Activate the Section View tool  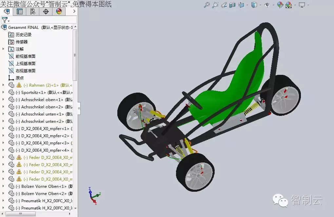[x=232, y=5]
